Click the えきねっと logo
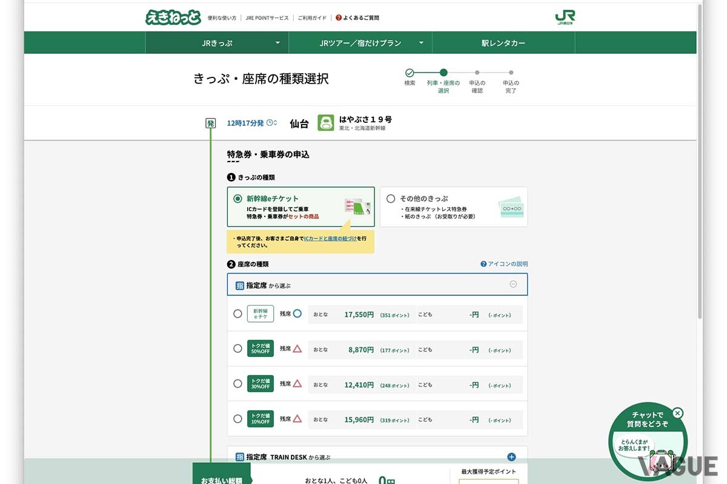The width and height of the screenshot is (727, 484). click(x=173, y=17)
